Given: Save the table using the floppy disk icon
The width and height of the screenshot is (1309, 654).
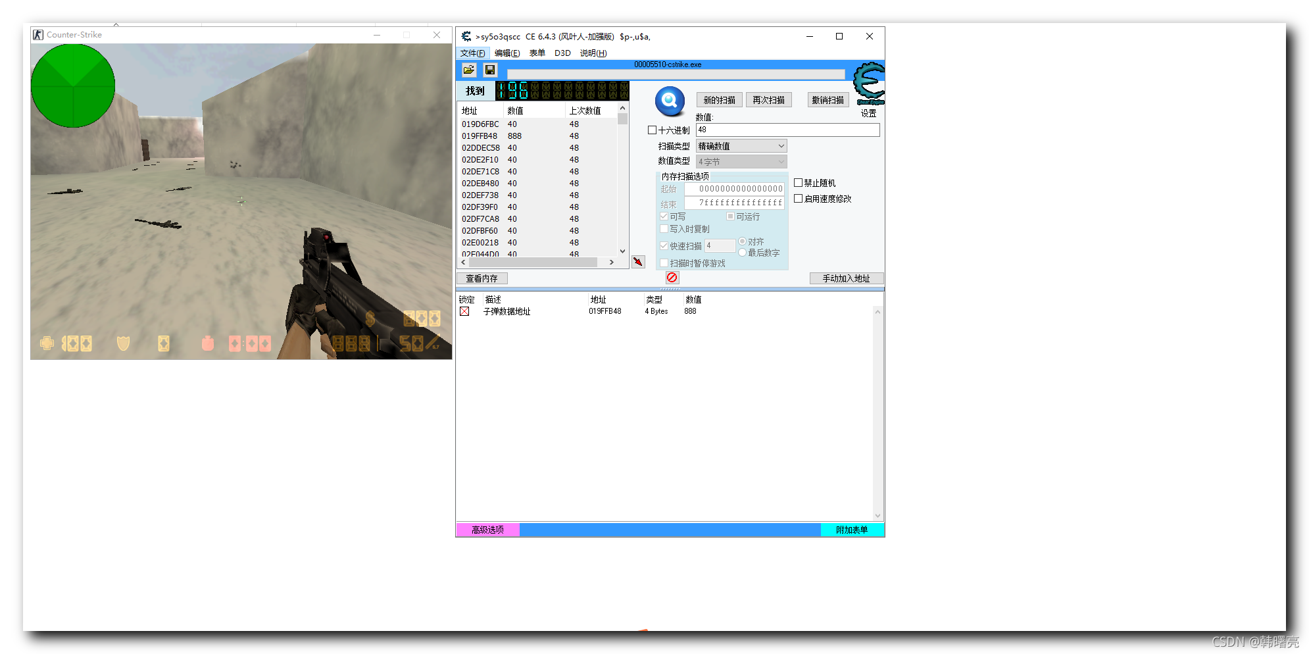Looking at the screenshot, I should [x=490, y=70].
